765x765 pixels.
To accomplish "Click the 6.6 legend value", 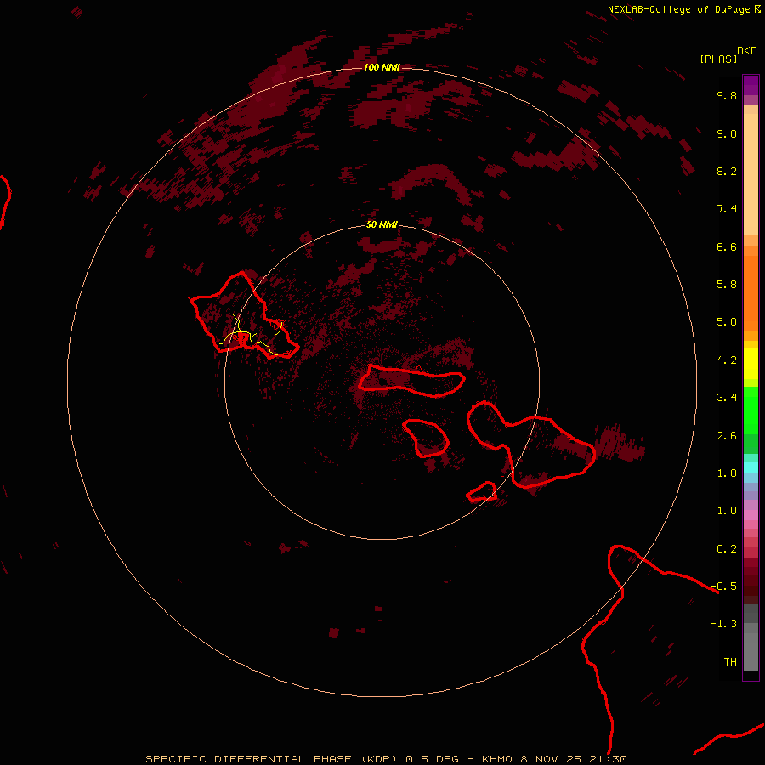I will click(x=727, y=246).
